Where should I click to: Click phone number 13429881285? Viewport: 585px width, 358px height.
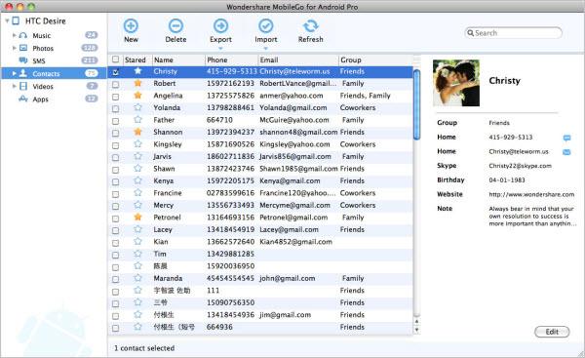(x=230, y=254)
